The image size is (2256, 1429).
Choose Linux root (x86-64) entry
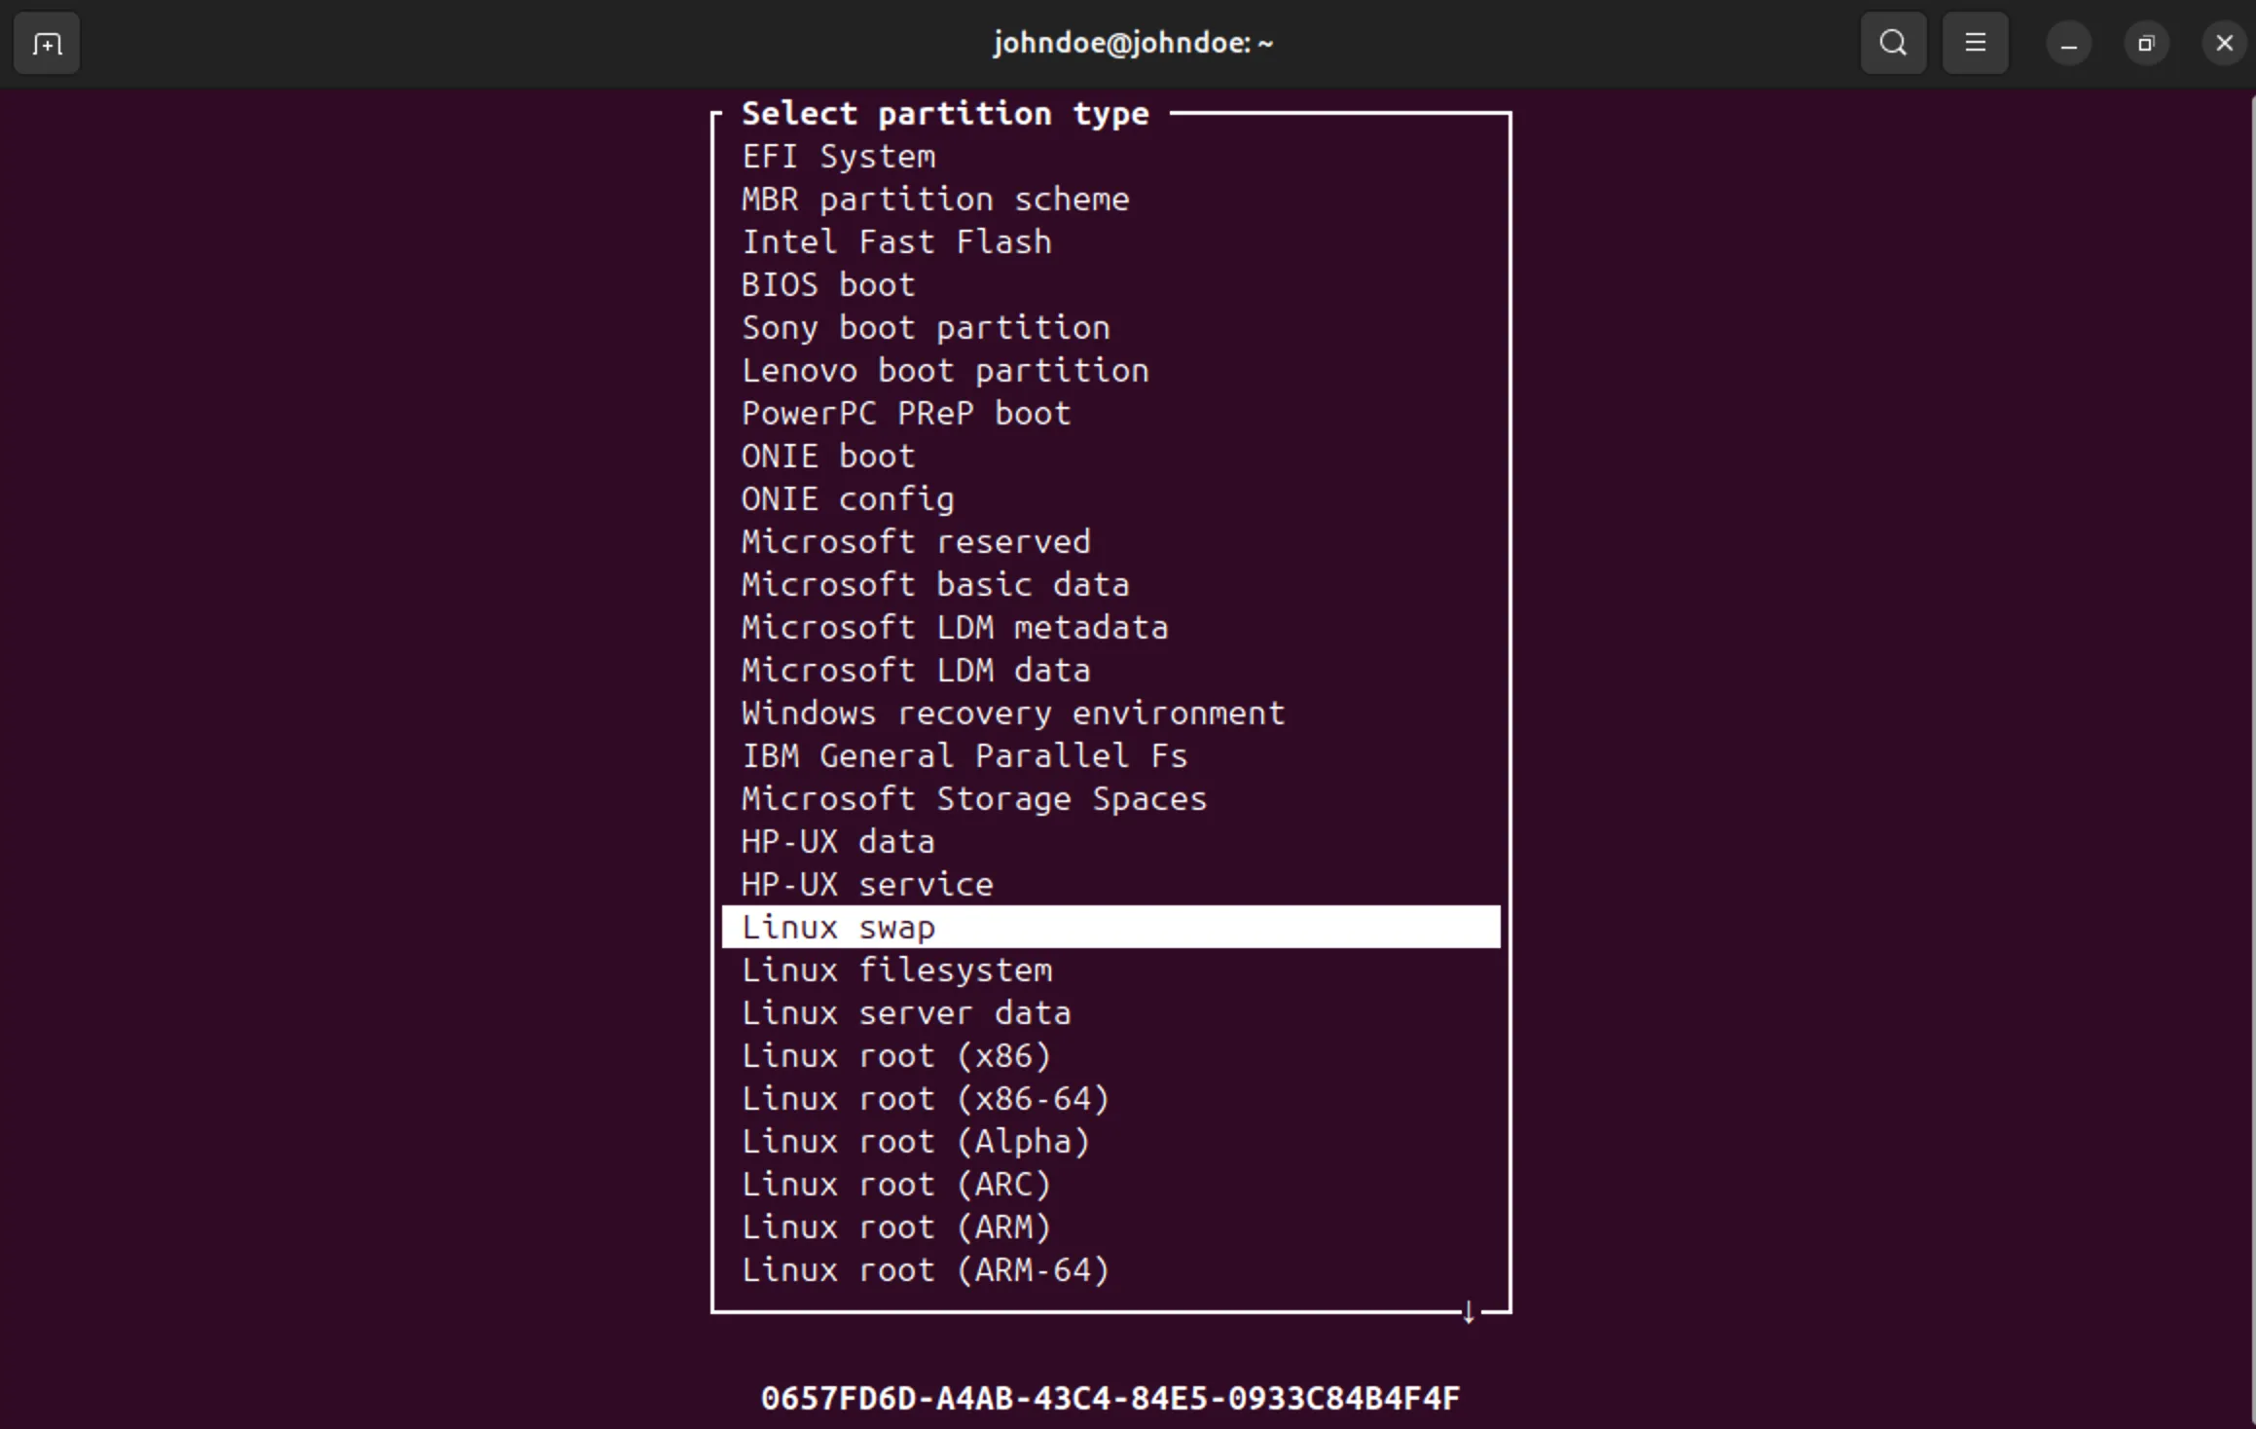pos(925,1099)
